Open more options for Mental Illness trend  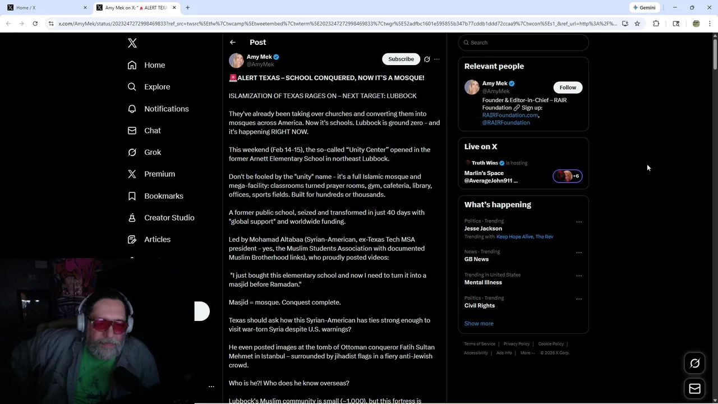click(x=579, y=276)
